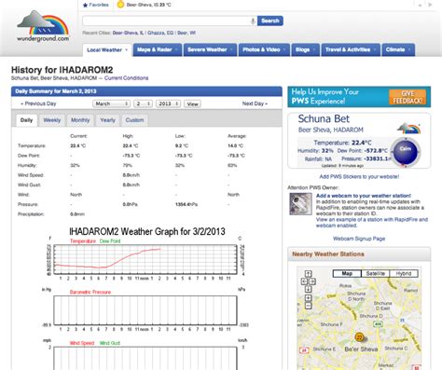Click the wunderground.com rainbow logo

click(43, 26)
